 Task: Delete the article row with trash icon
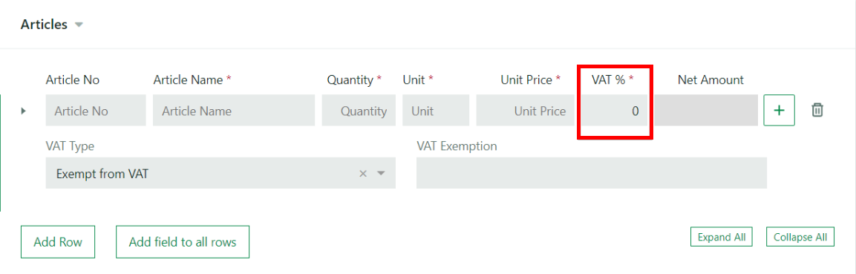(817, 110)
